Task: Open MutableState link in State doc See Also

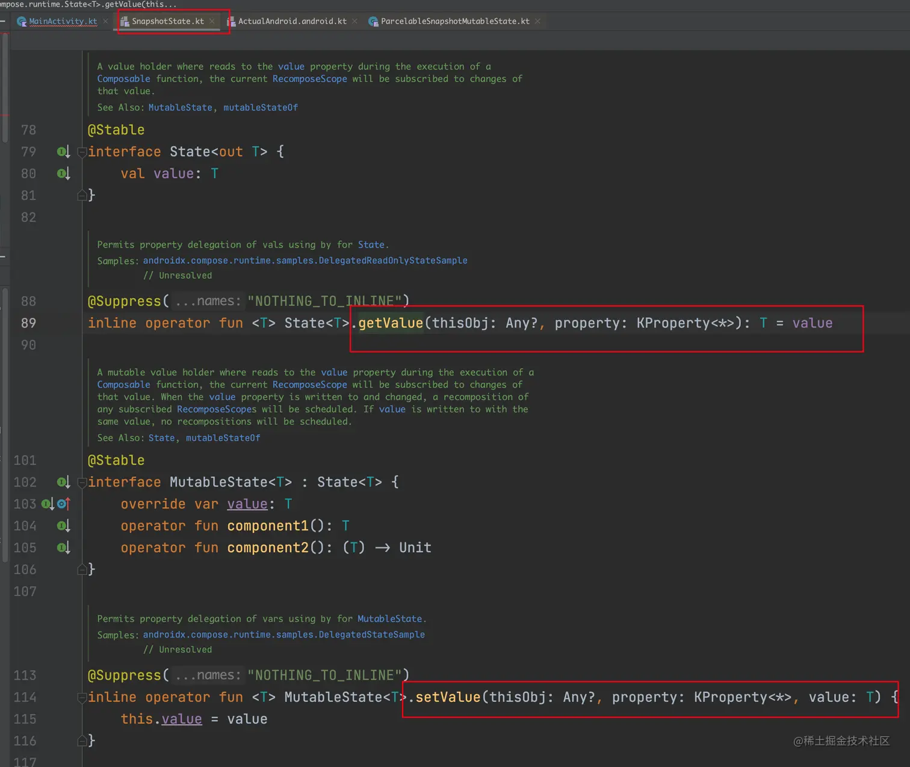Action: point(180,108)
